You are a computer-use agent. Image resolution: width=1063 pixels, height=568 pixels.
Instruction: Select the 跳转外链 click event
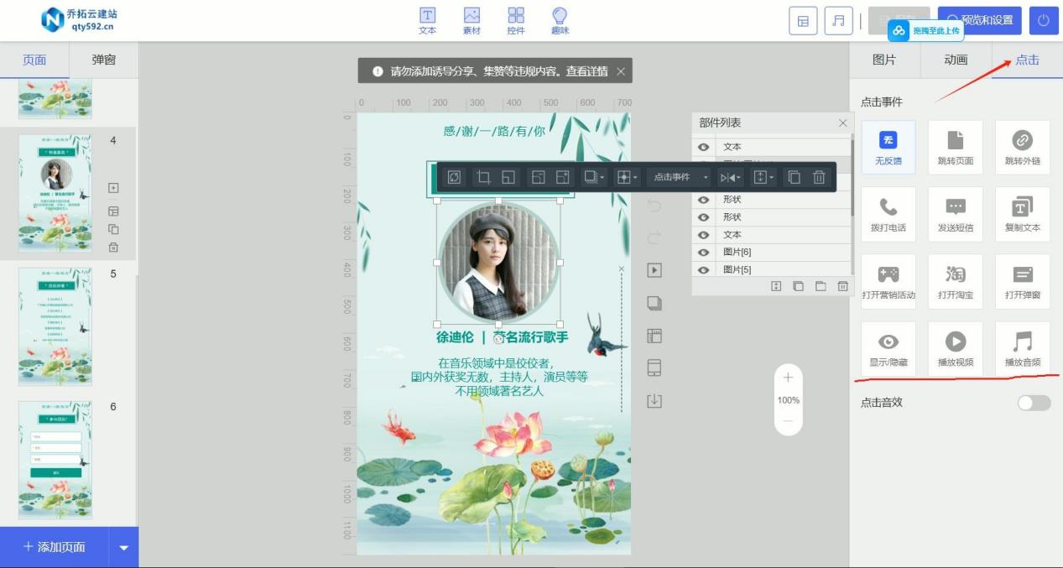(1023, 147)
